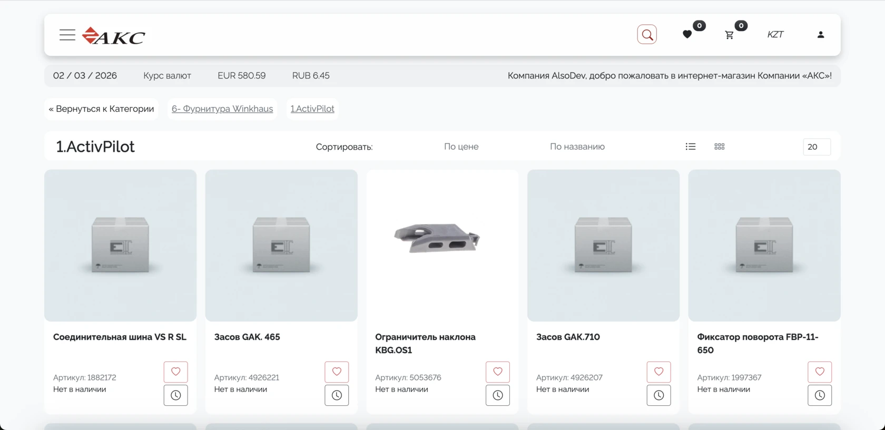The width and height of the screenshot is (885, 430).
Task: Click Артикул: 5053676 text
Action: coord(408,377)
